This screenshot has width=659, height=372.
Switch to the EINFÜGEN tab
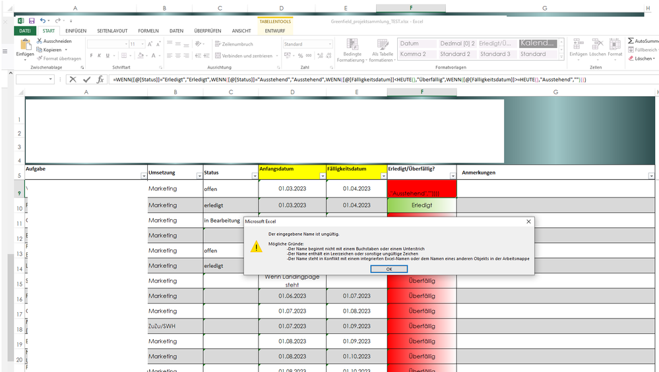coord(76,30)
